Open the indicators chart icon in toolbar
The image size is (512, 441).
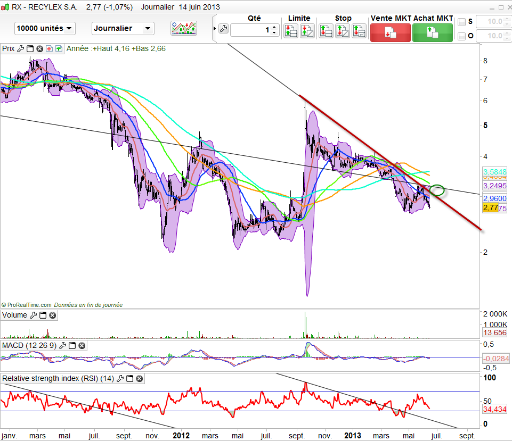pos(183,28)
